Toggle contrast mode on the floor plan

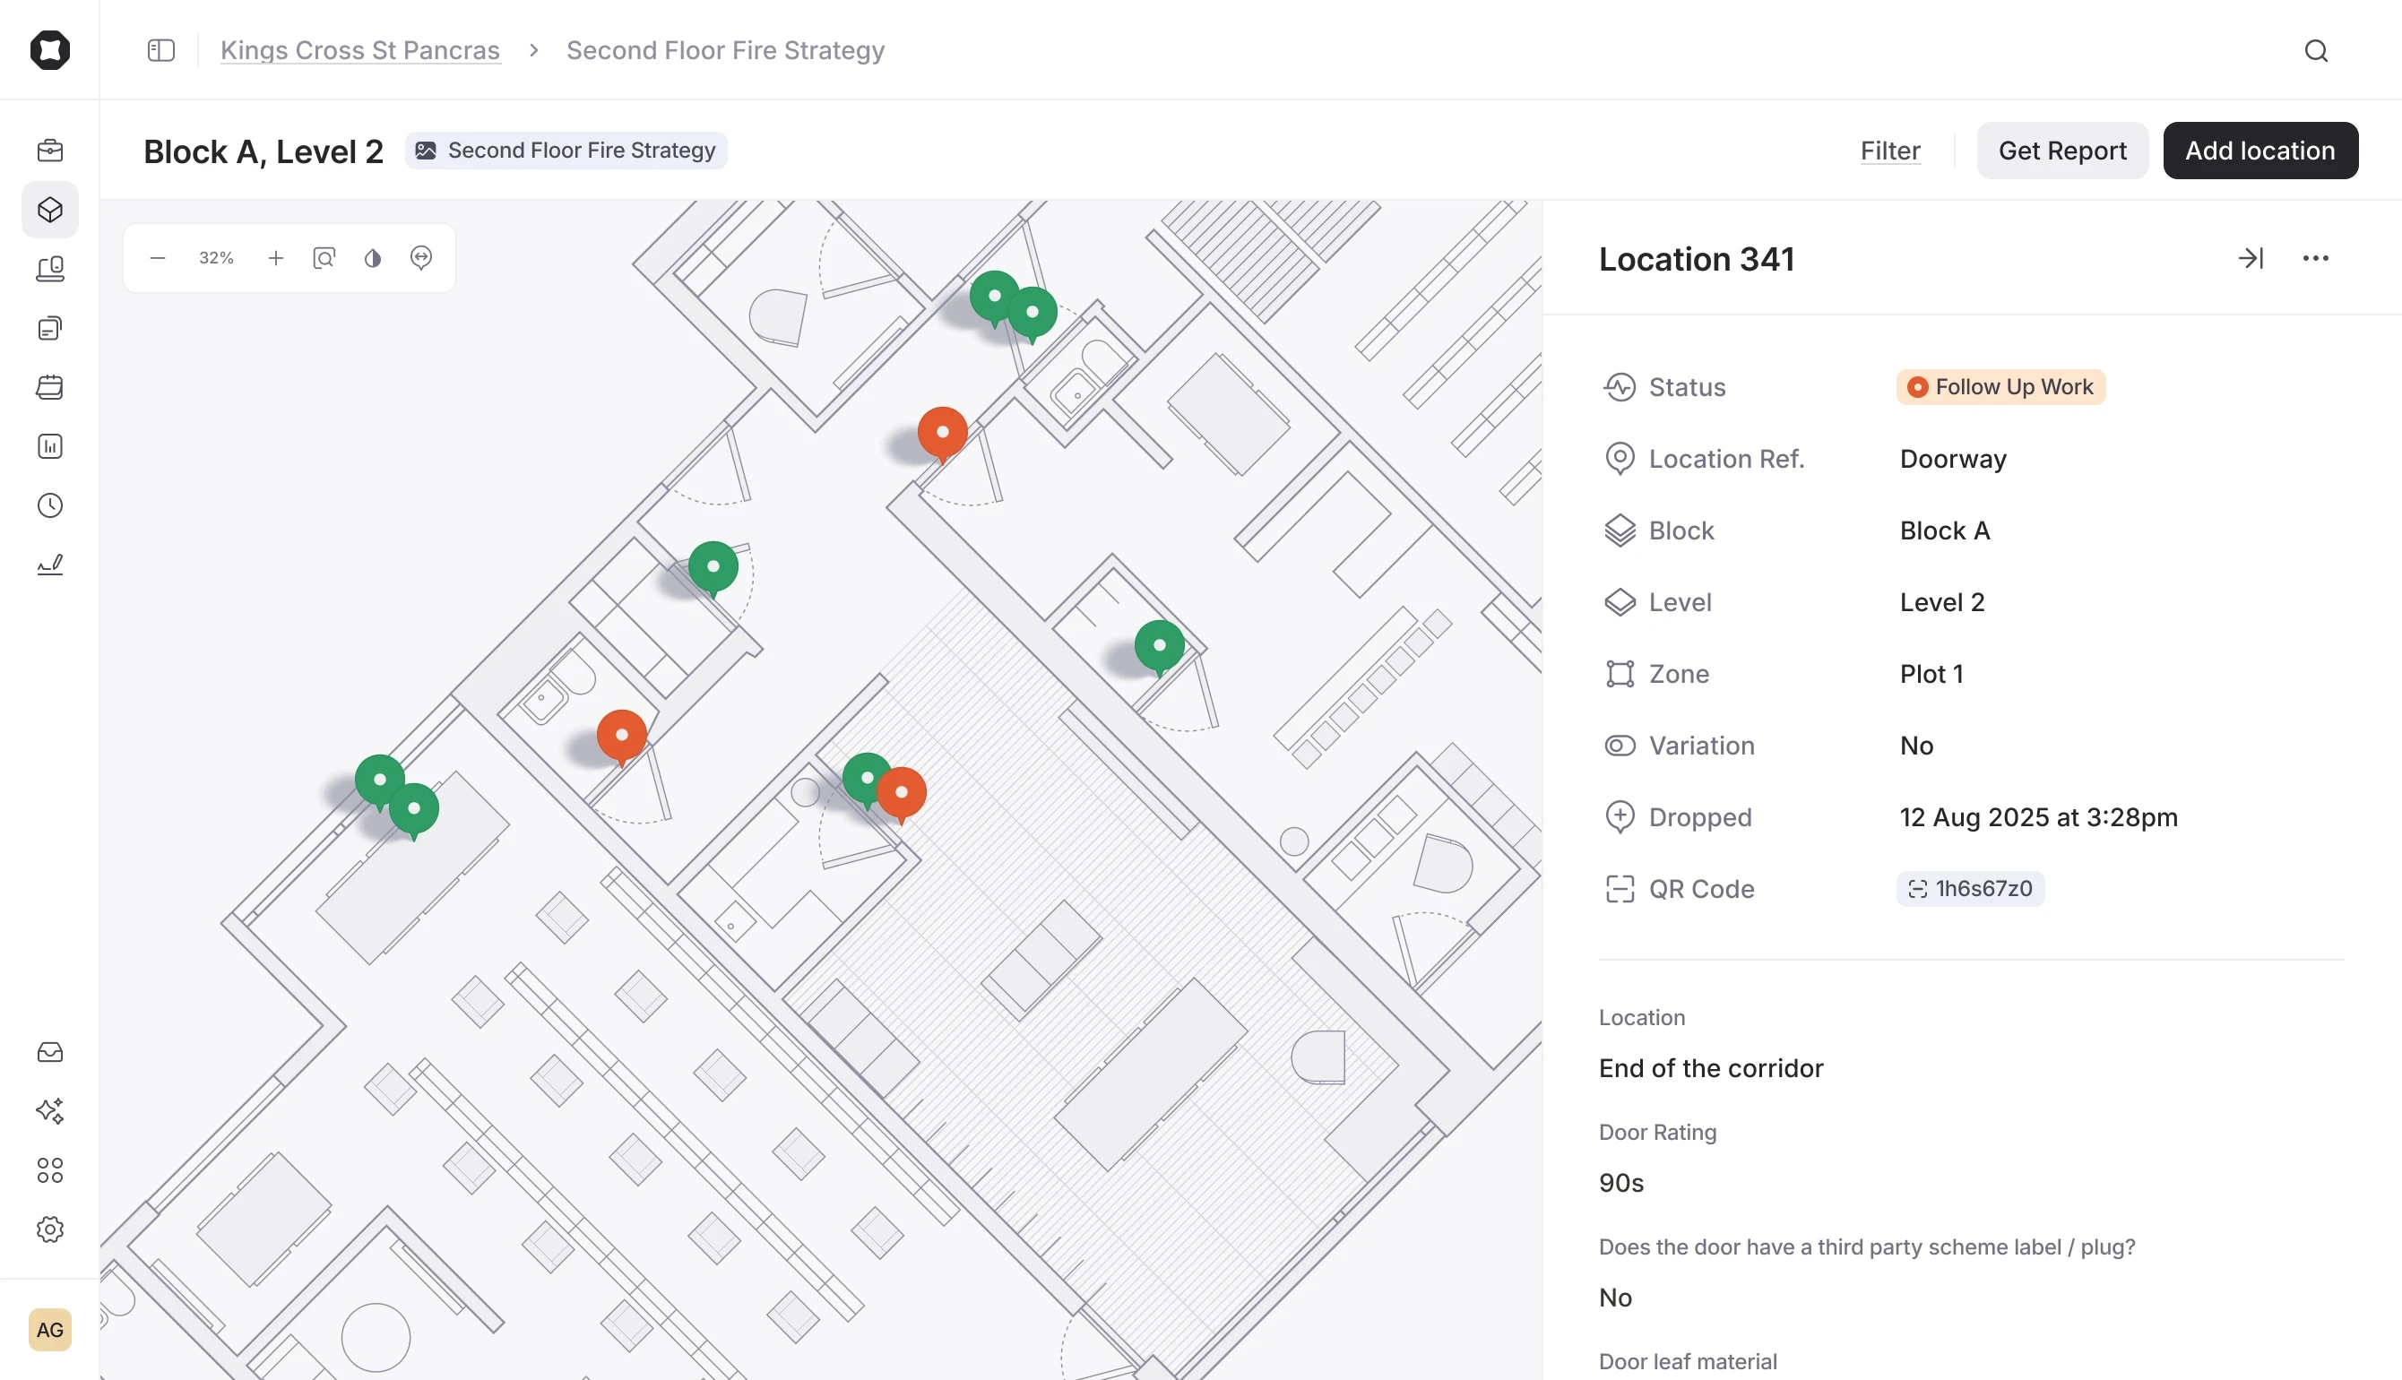pyautogui.click(x=373, y=257)
